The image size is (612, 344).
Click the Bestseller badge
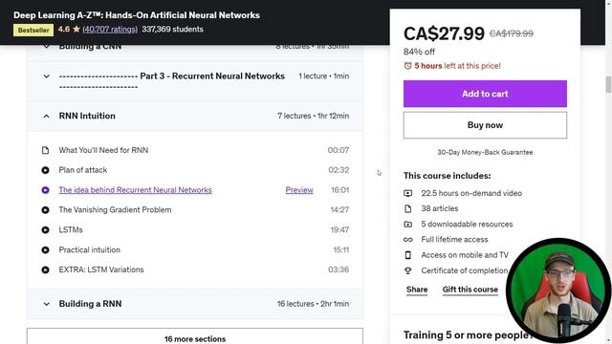[x=33, y=30]
